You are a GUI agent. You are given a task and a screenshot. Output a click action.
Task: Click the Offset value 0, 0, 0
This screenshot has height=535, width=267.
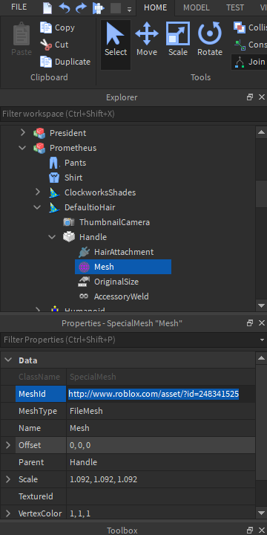pos(161,445)
